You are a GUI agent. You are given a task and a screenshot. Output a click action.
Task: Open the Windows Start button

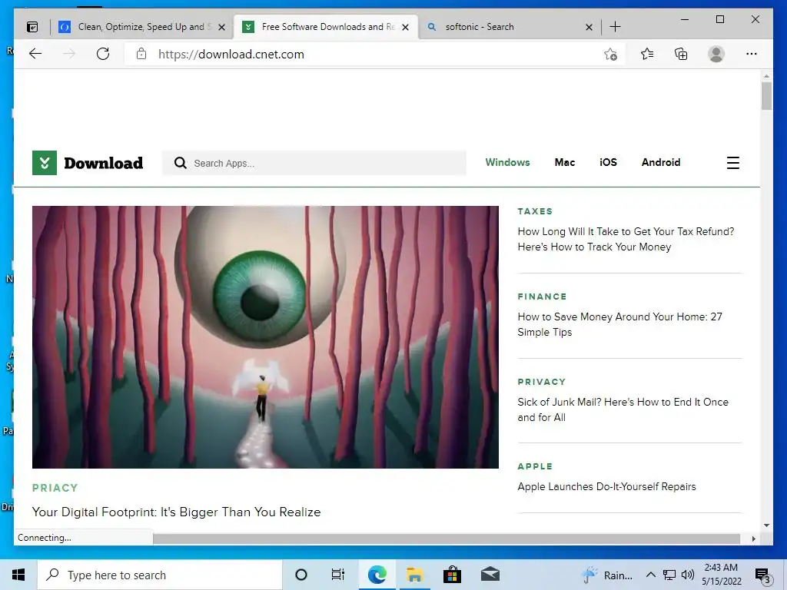click(x=18, y=575)
